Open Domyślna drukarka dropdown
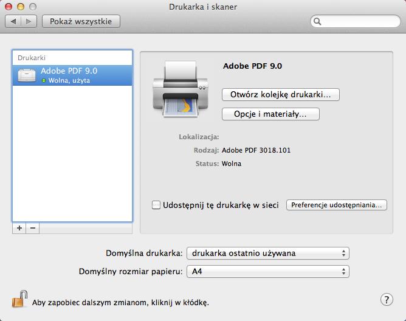406x321 pixels. (x=268, y=253)
